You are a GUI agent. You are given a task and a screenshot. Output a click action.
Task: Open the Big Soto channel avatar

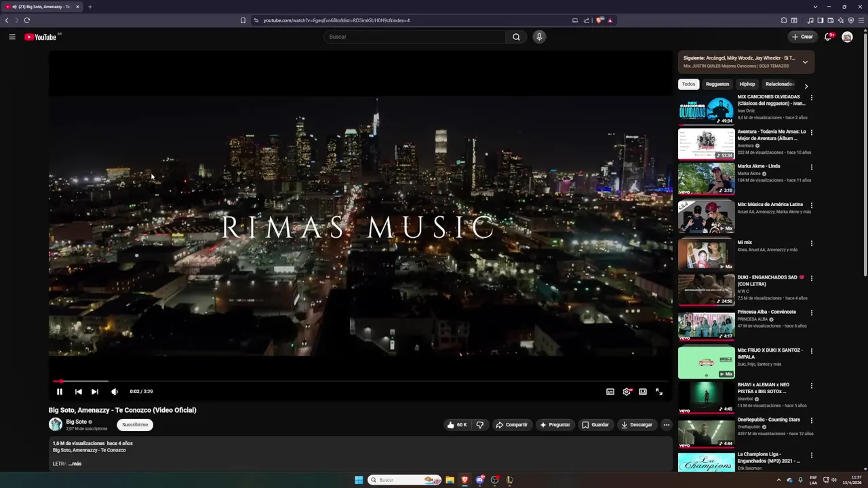pyautogui.click(x=56, y=425)
